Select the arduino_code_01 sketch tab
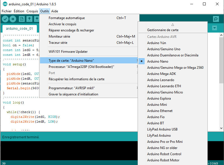The height and width of the screenshot is (165, 224). pyautogui.click(x=19, y=29)
